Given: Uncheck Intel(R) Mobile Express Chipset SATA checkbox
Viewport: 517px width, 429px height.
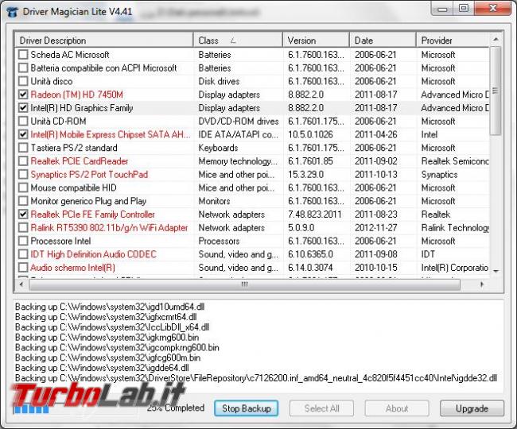Looking at the screenshot, I should 23,134.
